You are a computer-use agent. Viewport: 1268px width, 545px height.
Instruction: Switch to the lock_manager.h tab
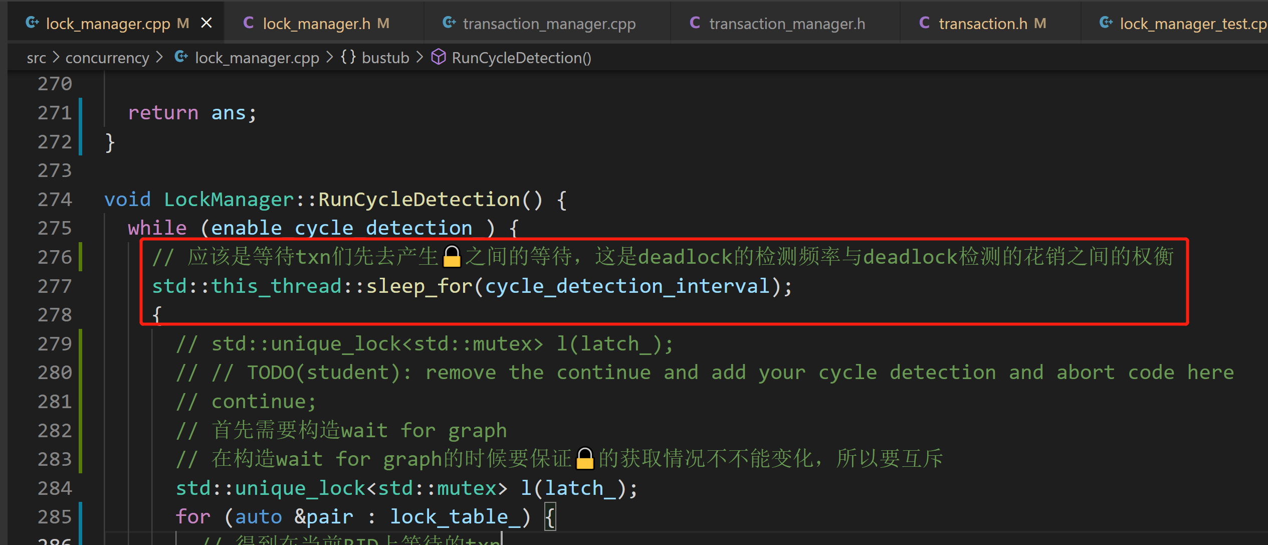point(317,24)
